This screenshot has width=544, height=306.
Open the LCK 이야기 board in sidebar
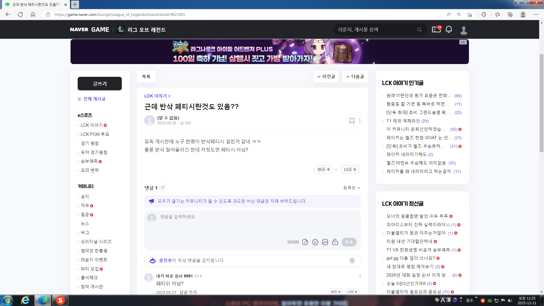[x=92, y=125]
